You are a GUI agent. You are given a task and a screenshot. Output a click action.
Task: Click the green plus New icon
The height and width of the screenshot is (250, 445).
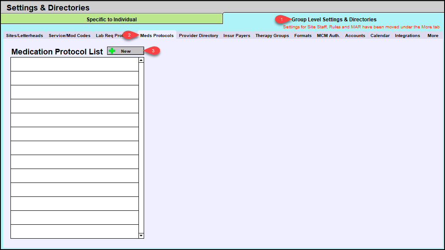pyautogui.click(x=112, y=51)
